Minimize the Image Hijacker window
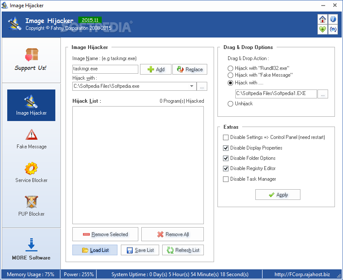This screenshot has width=343, height=280. click(323, 5)
